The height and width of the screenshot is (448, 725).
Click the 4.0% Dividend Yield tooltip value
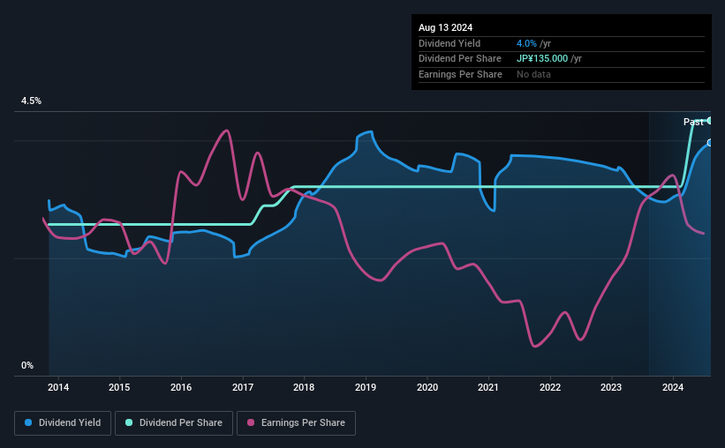click(526, 43)
